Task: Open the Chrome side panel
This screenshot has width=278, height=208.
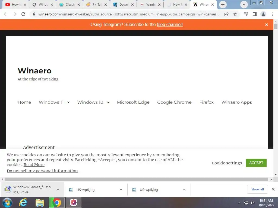Action: [x=255, y=14]
